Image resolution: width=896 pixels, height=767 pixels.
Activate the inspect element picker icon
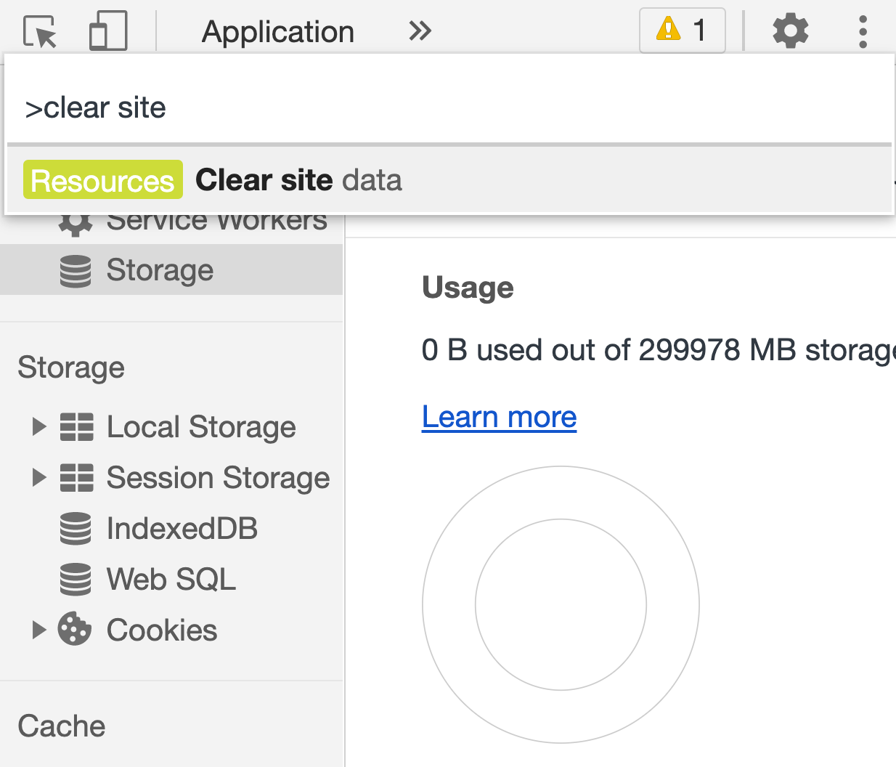[41, 31]
